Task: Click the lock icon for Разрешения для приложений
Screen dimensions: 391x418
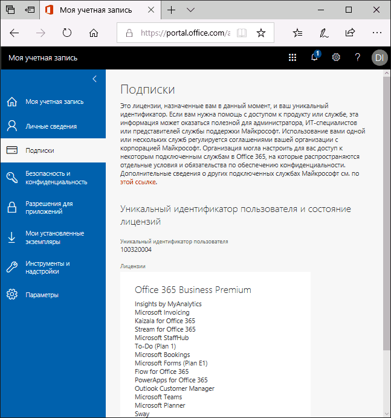Action: click(x=11, y=207)
